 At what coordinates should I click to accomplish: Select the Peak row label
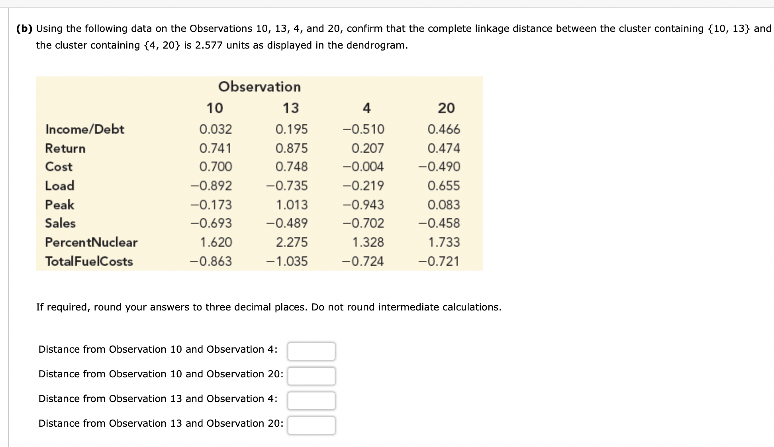click(59, 205)
